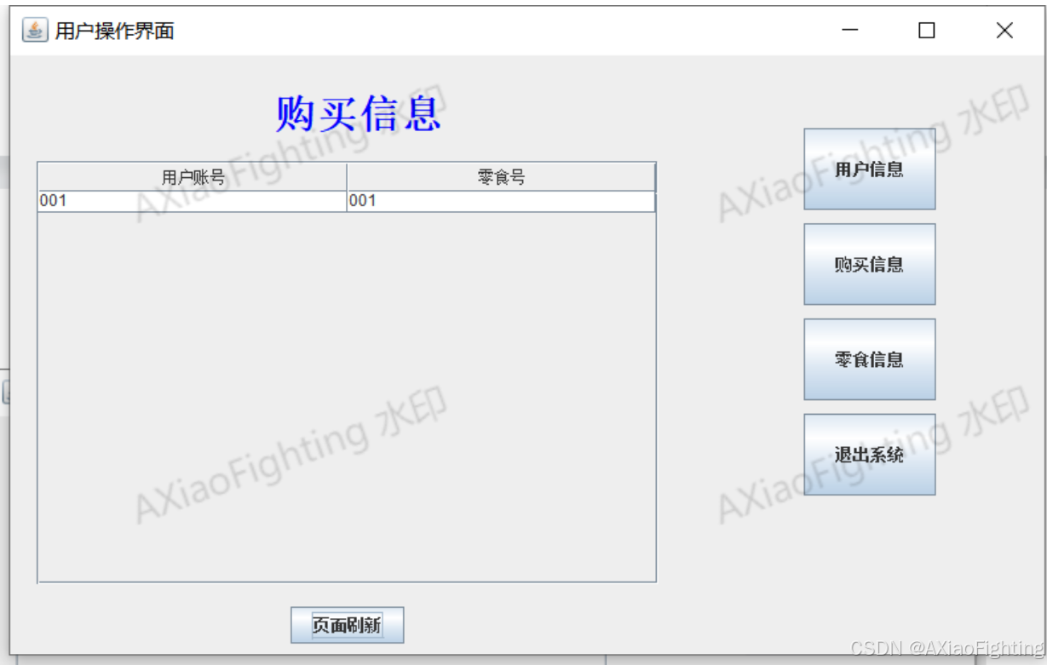Viewport: 1047px width, 665px height.
Task: Click the CSDN @AXiaoFighting watermark text
Action: [x=946, y=649]
